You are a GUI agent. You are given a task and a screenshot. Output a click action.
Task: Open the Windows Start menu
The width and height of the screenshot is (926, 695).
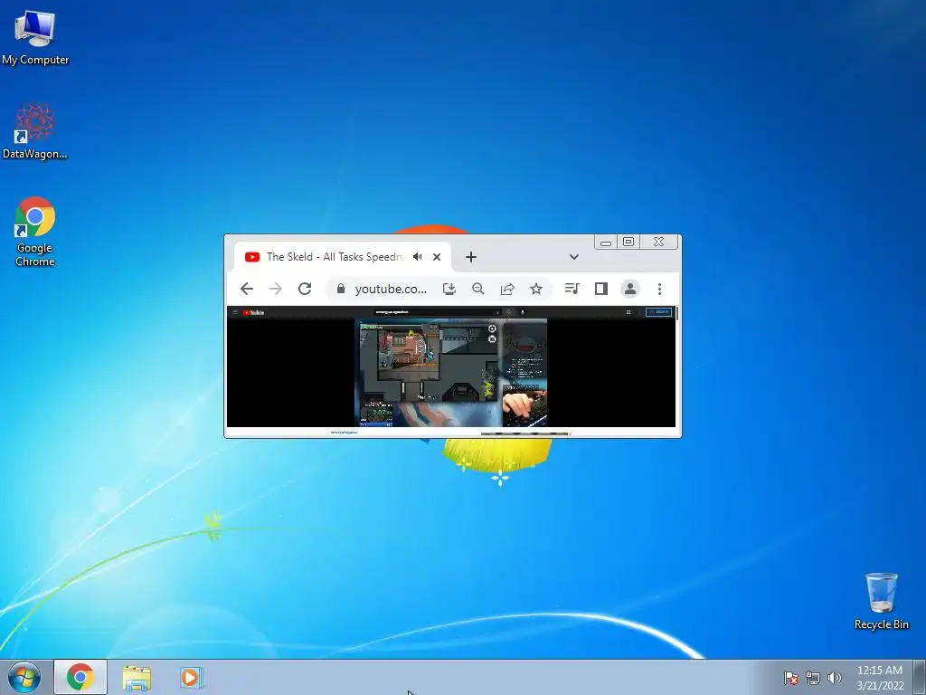(x=24, y=677)
